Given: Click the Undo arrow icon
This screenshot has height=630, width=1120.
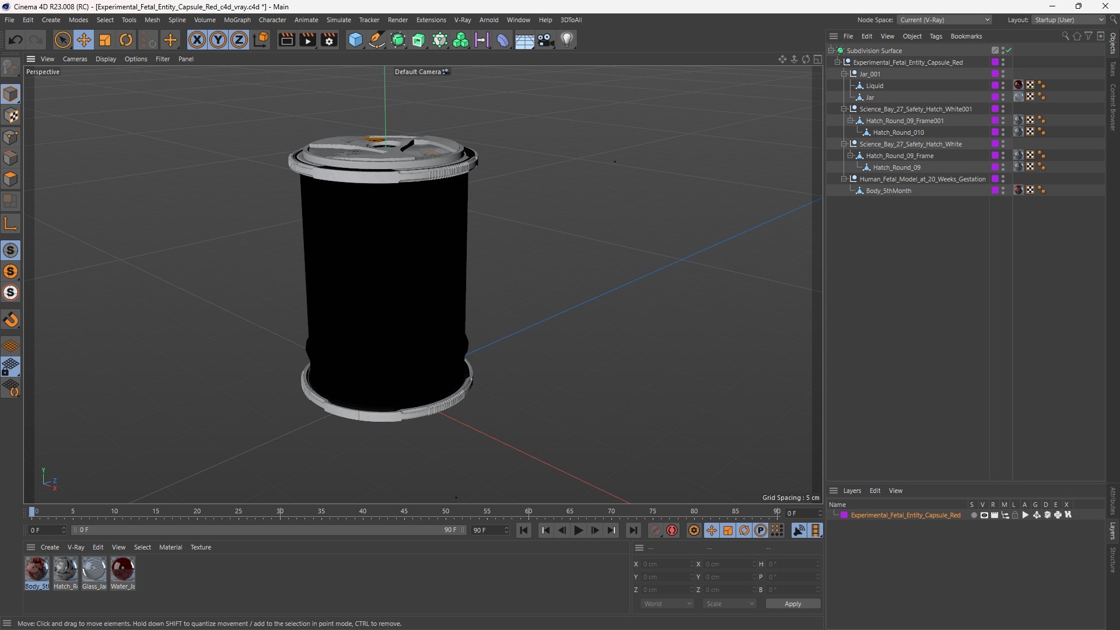Looking at the screenshot, I should [x=16, y=40].
